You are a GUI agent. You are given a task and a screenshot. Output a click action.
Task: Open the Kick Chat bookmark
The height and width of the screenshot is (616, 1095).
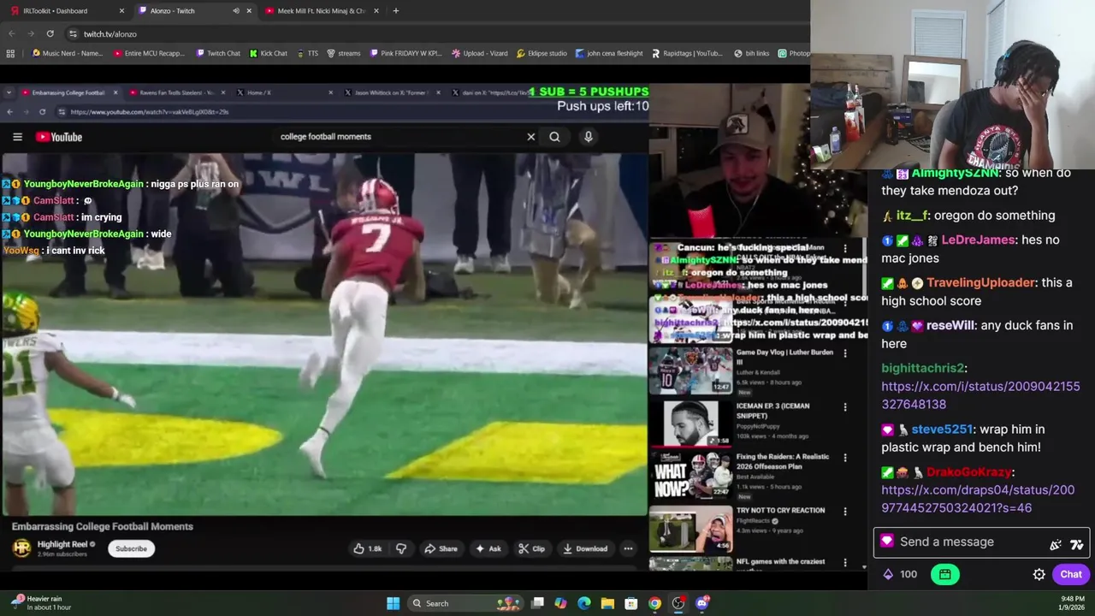[x=269, y=53]
